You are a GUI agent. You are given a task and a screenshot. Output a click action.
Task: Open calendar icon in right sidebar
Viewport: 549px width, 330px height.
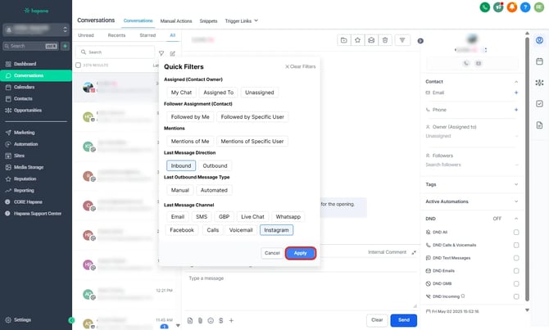point(539,61)
